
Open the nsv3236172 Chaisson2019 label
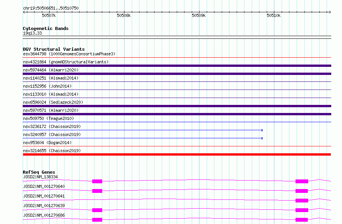coord(52,126)
